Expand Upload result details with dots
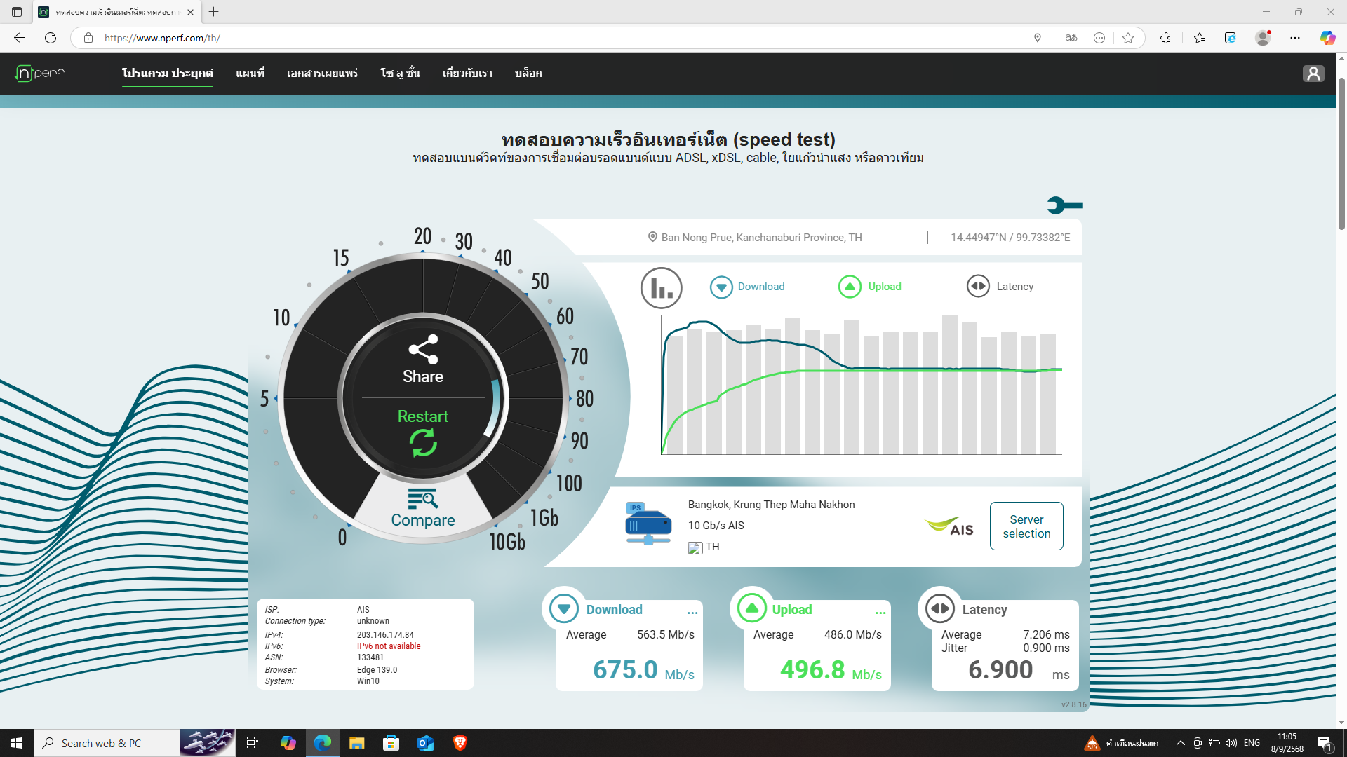1347x757 pixels. click(x=880, y=612)
